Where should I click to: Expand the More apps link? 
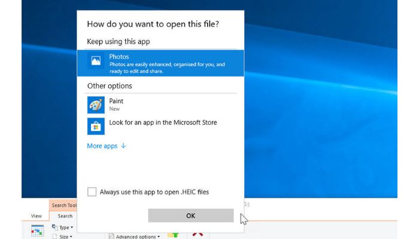(107, 146)
